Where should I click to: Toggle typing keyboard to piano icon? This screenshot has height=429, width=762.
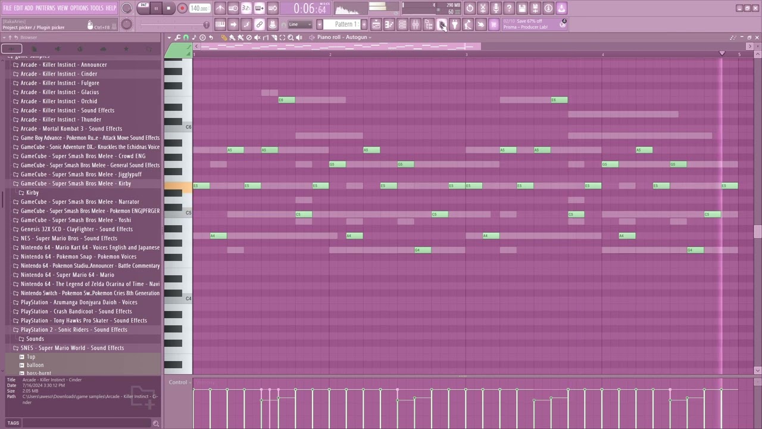tap(220, 24)
